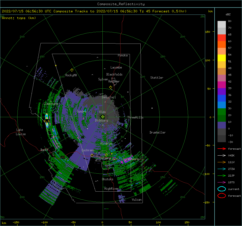This screenshot has height=226, width=242.
Task: Click the Banff city label
Action: [x=44, y=150]
